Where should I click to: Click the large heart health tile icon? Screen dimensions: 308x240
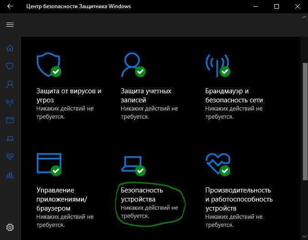218,164
